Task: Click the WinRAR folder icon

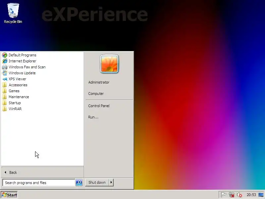Action: pos(5,109)
